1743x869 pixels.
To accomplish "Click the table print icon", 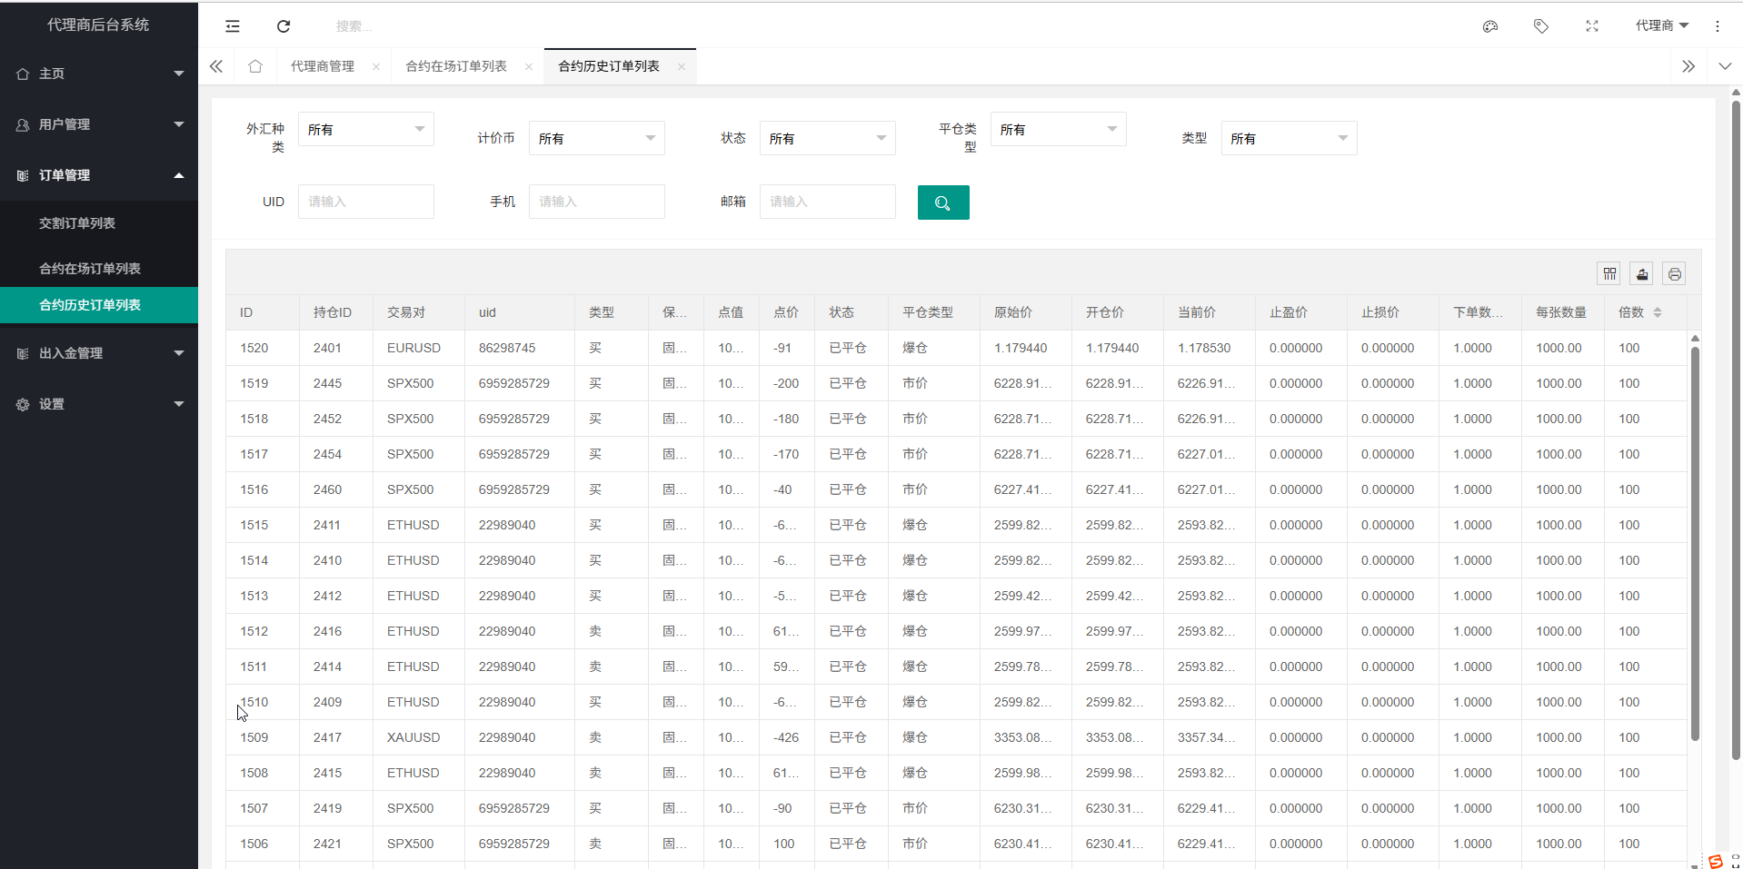I will click(x=1674, y=274).
